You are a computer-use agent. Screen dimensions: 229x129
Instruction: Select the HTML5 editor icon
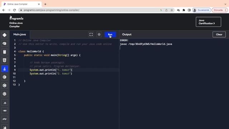pos(5,60)
